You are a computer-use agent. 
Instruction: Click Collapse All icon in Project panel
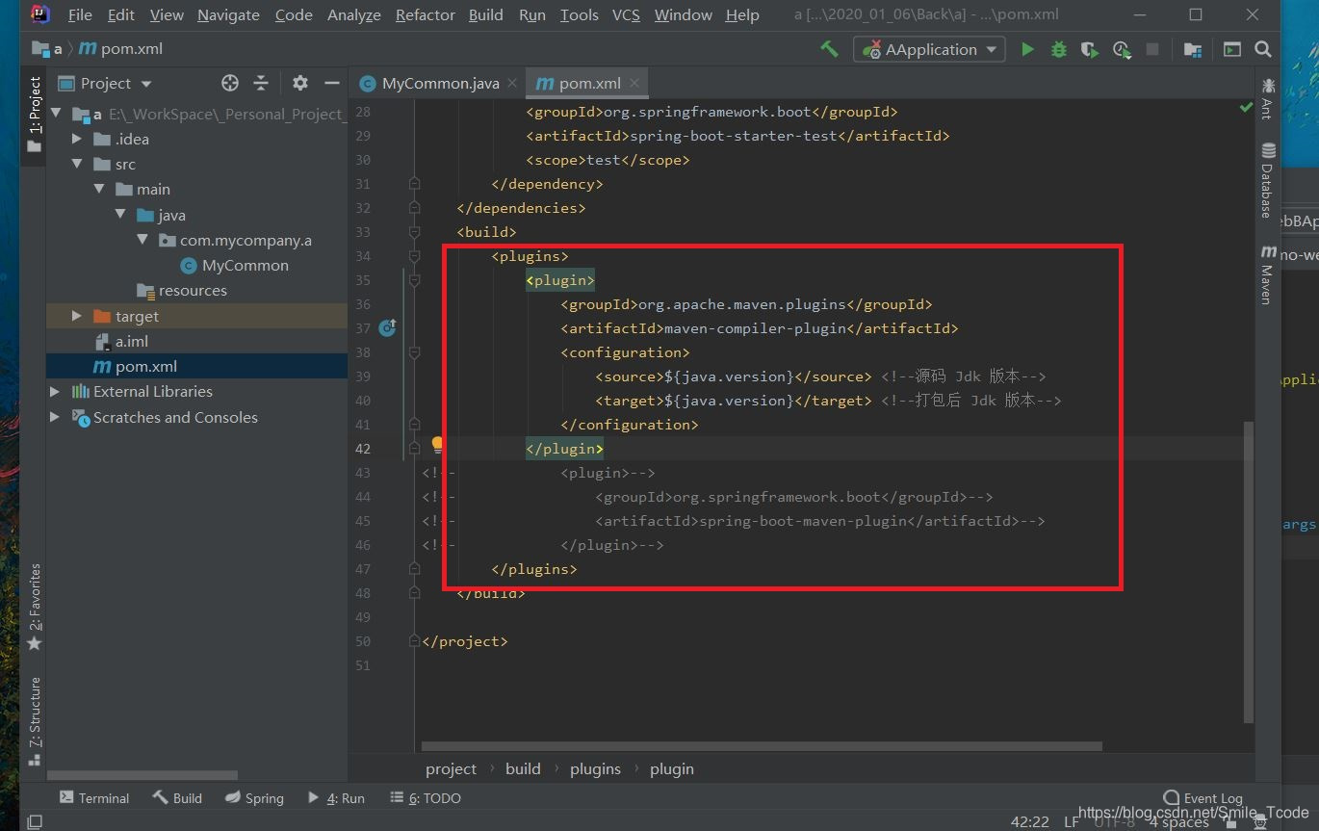click(x=261, y=83)
